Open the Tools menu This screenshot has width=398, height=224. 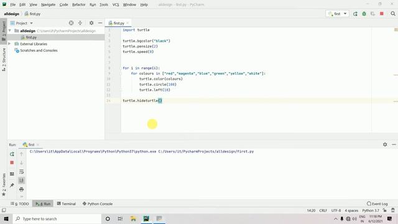pos(104,4)
